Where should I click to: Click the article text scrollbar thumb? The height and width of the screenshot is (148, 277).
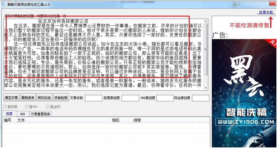206,49
